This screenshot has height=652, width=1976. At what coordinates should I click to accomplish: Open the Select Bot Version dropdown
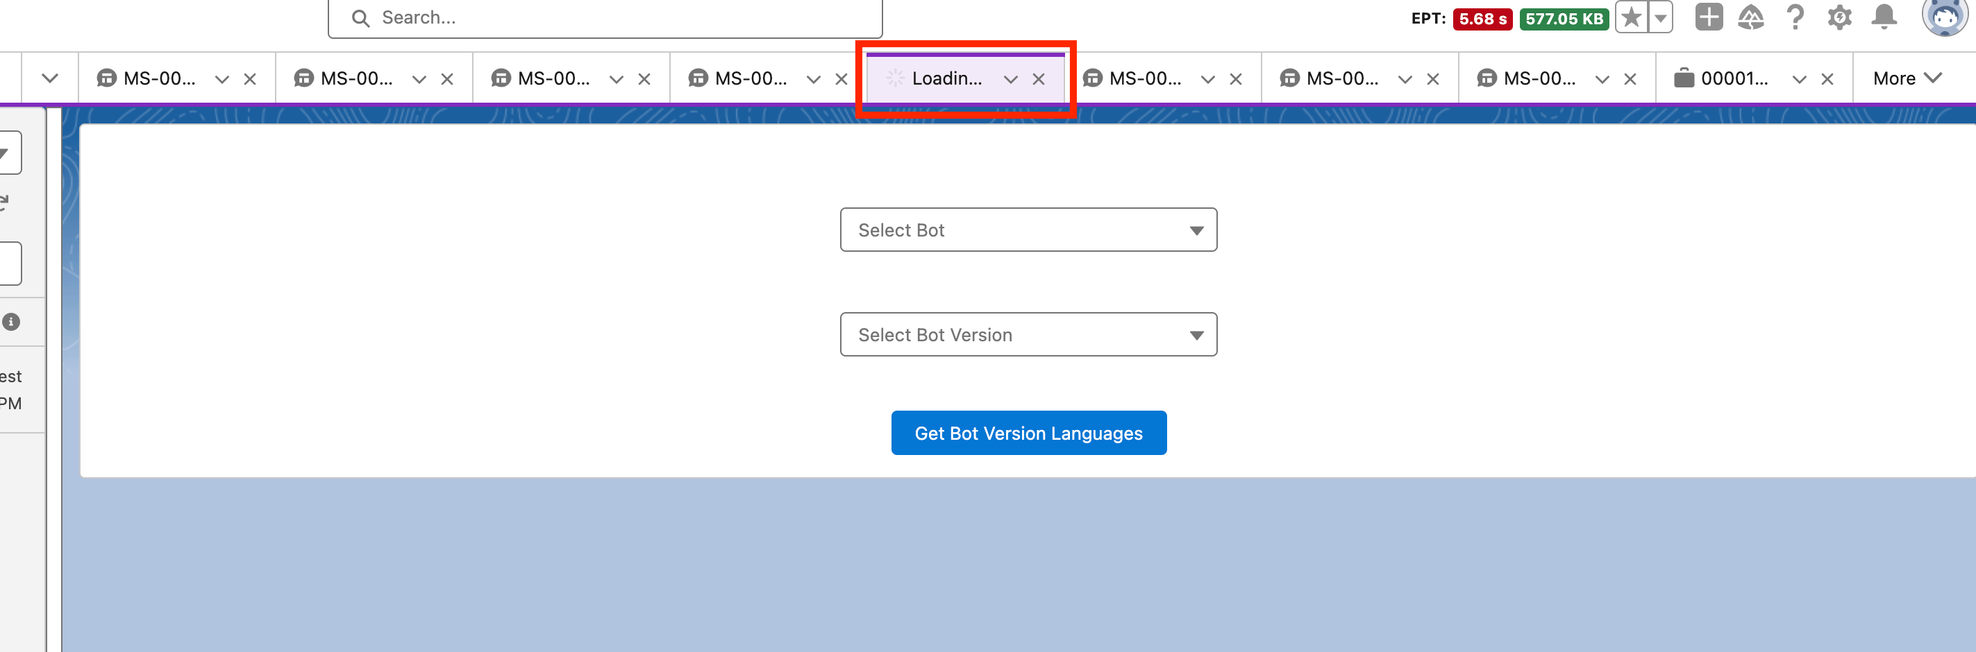point(1028,335)
